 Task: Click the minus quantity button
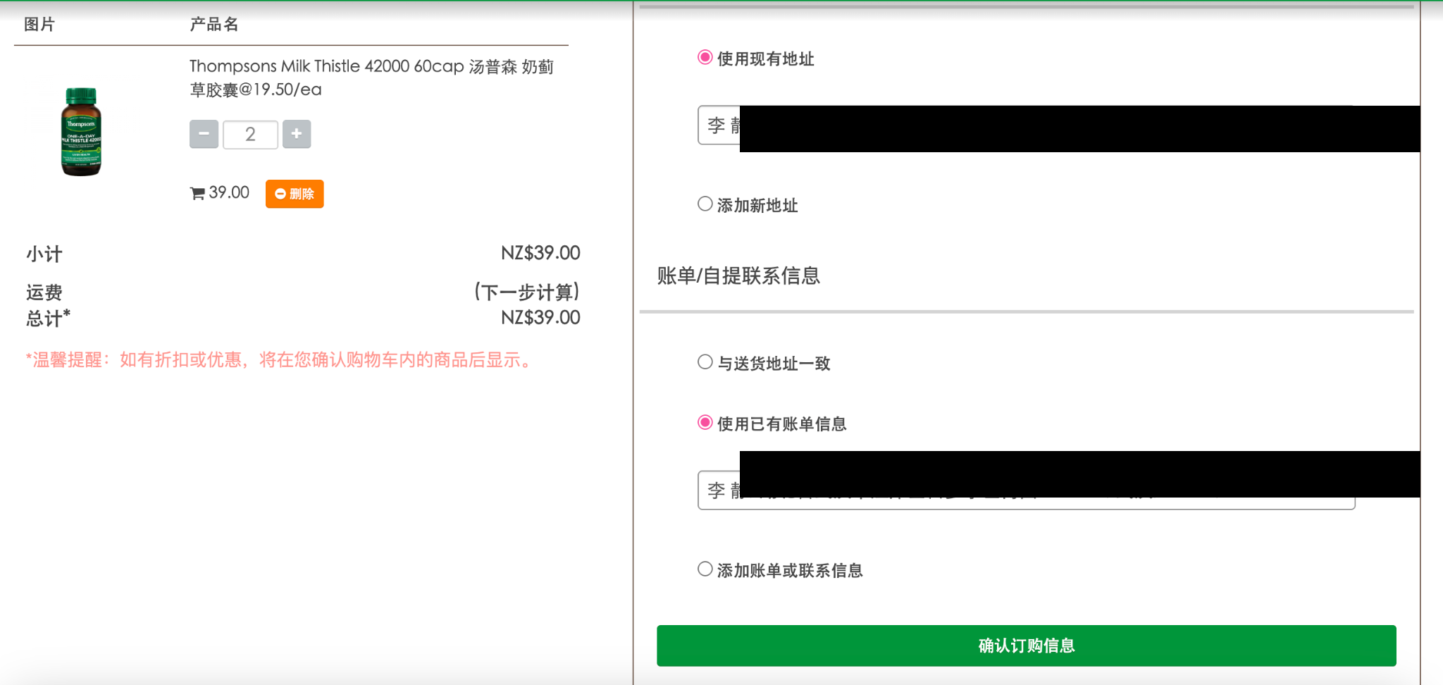pyautogui.click(x=204, y=134)
